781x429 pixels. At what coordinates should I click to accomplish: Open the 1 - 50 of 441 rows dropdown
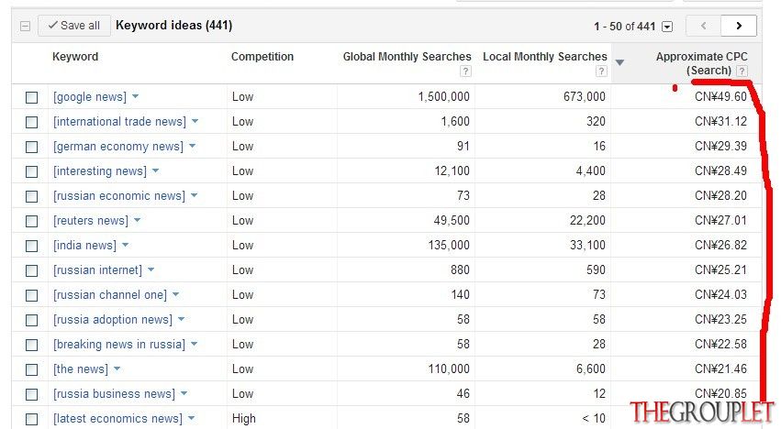667,27
